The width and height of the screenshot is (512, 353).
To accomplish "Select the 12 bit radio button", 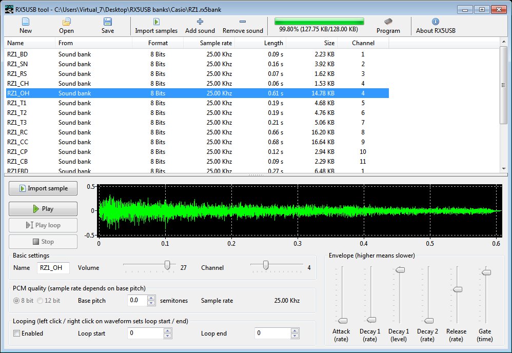I will pos(41,301).
